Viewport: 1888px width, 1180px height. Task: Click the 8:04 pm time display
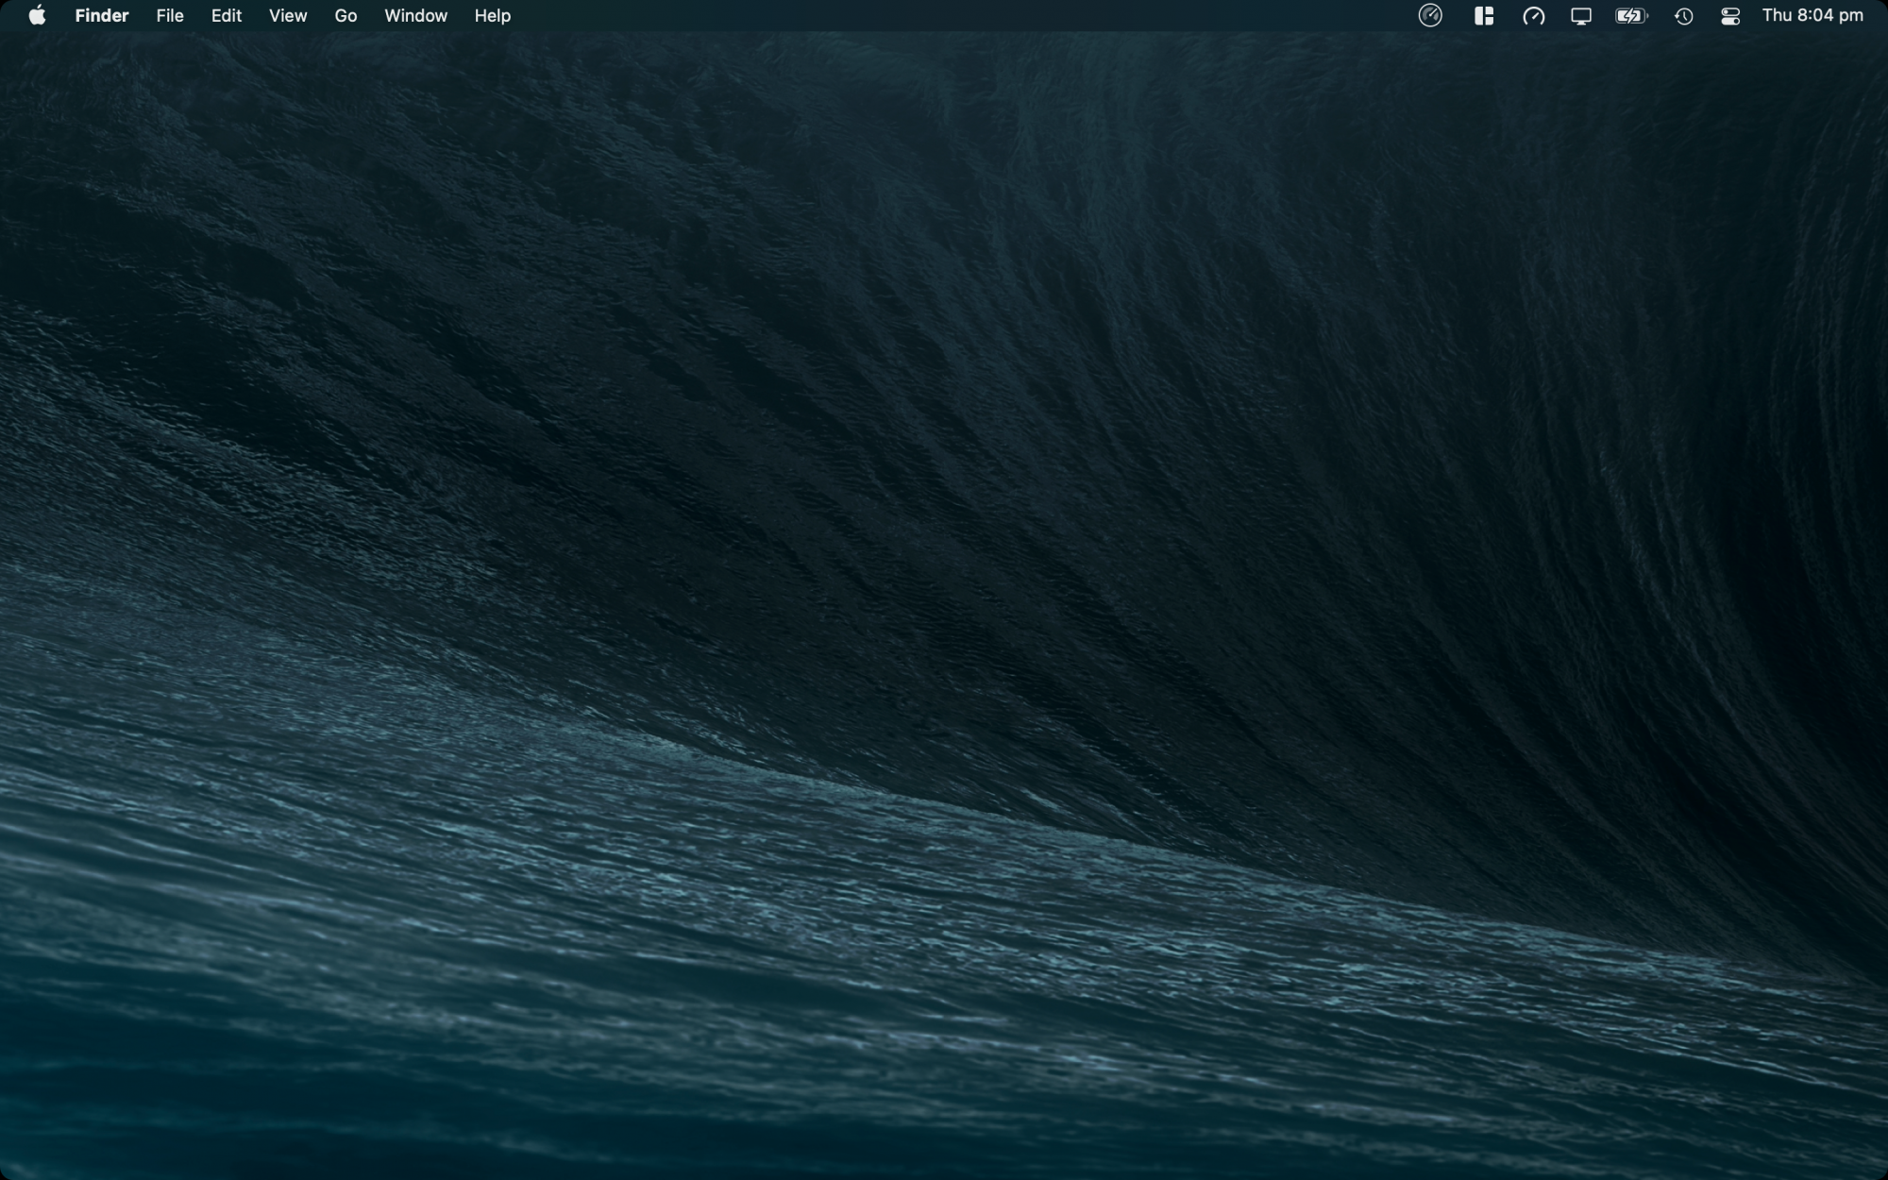pyautogui.click(x=1829, y=16)
